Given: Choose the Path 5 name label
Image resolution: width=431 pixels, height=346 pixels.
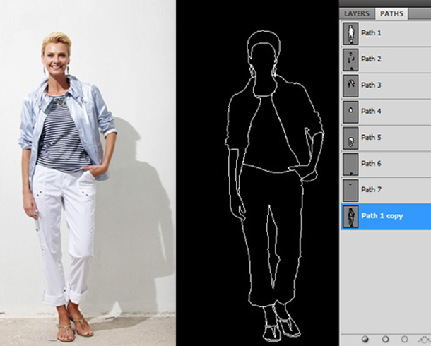Looking at the screenshot, I should (x=371, y=137).
